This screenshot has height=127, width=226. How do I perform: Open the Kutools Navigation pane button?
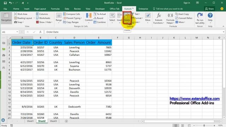pyautogui.click(x=6, y=18)
